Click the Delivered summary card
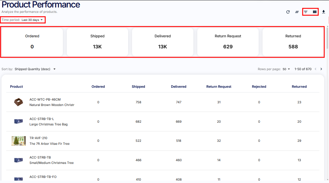 (x=163, y=42)
